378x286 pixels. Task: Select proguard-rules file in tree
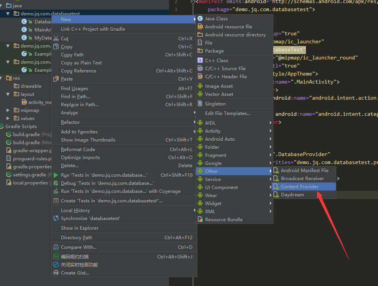29,159
